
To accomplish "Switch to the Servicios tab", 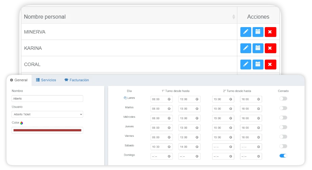I will coord(46,80).
